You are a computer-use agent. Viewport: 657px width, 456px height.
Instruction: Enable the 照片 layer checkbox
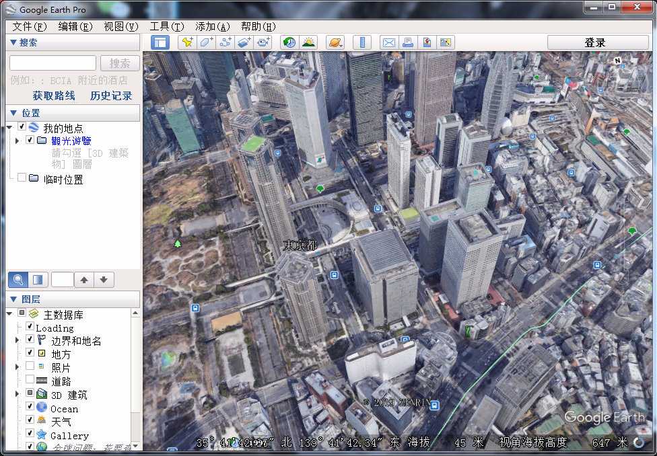30,366
